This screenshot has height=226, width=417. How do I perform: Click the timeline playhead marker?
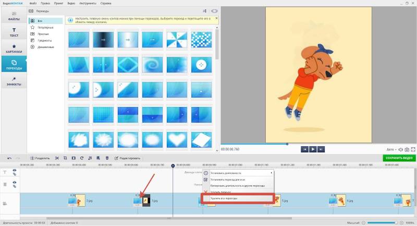tap(173, 165)
